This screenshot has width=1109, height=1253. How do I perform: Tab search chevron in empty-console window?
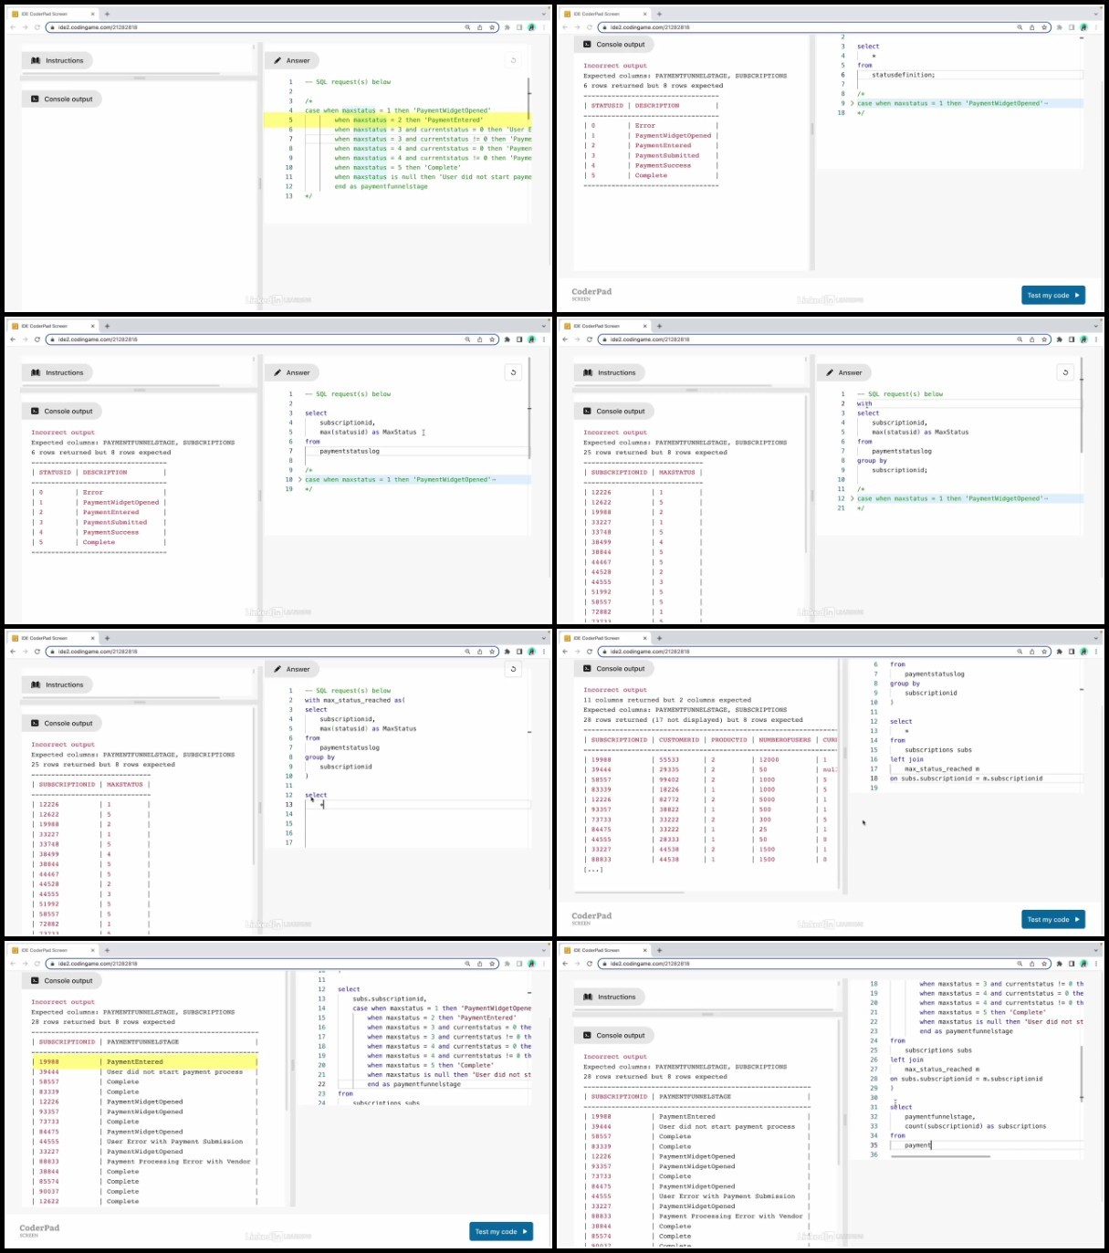(544, 15)
